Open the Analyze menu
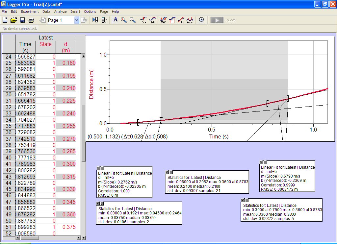 [60, 12]
